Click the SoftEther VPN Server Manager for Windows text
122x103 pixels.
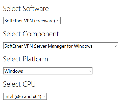[x=48, y=46]
